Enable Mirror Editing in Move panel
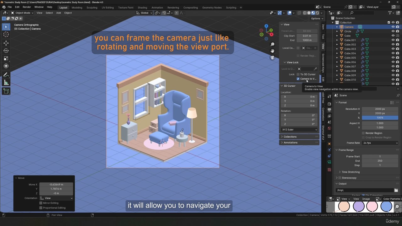This screenshot has width=402, height=226. tap(41, 203)
